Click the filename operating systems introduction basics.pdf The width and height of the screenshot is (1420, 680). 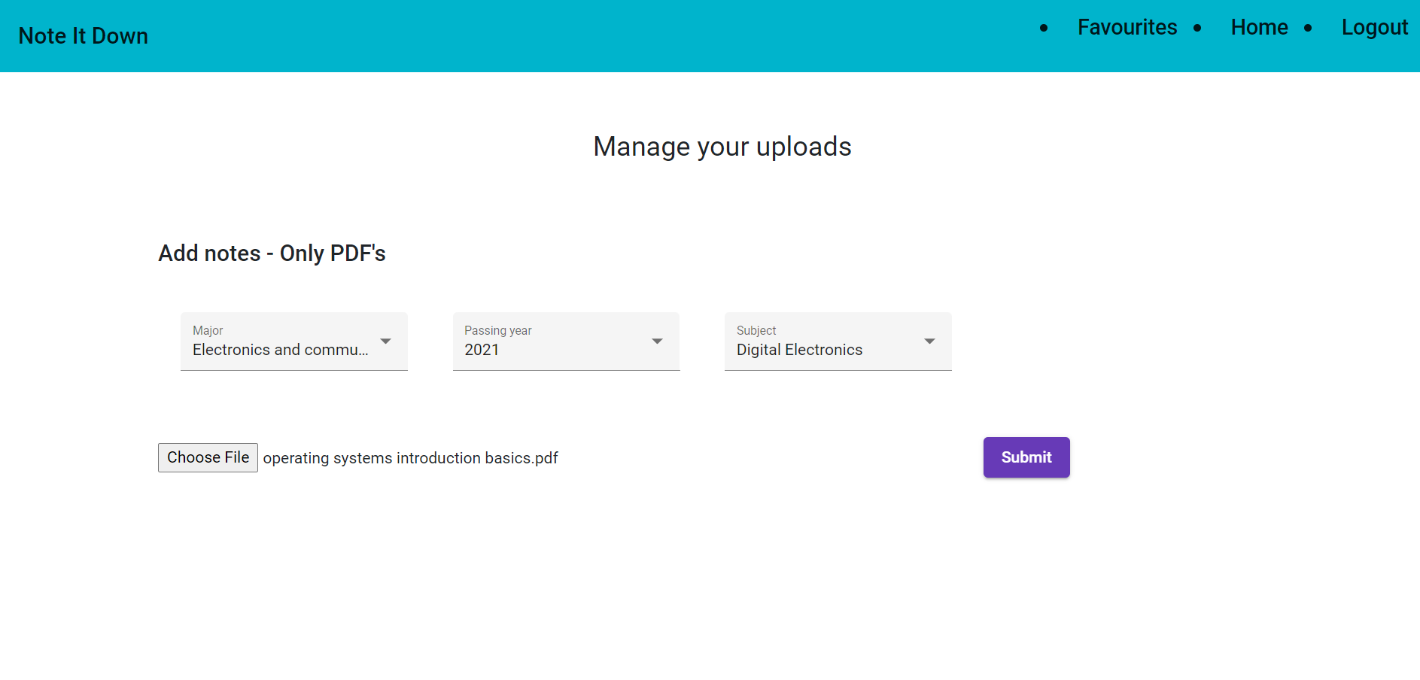[410, 457]
